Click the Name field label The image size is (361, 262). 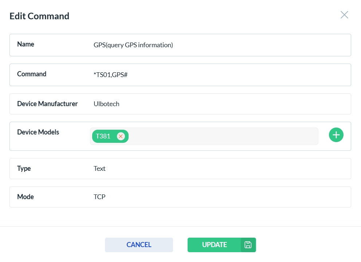[25, 44]
